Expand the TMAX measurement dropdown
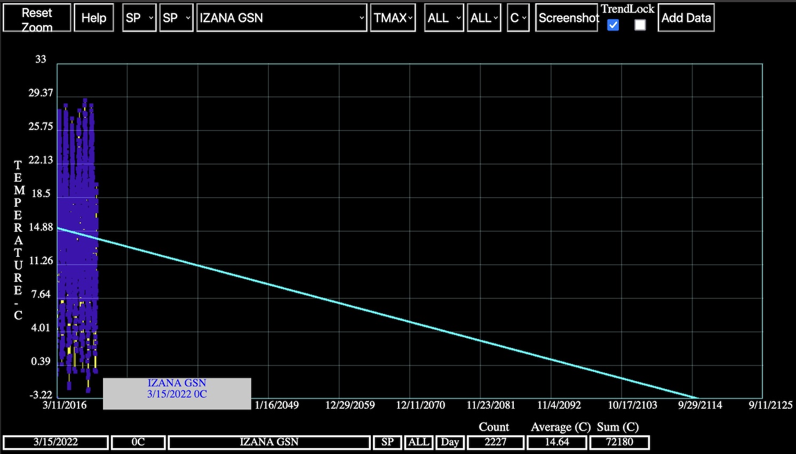 point(393,18)
